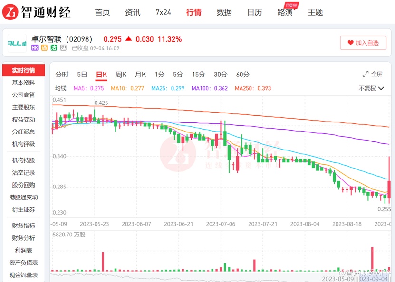
Task: Click the green 沽 badge icon
Action: 54,48
